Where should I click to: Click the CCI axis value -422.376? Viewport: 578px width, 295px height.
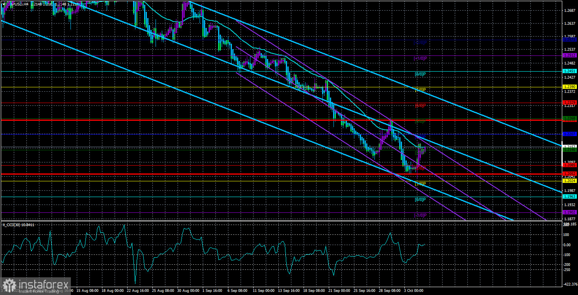571,284
